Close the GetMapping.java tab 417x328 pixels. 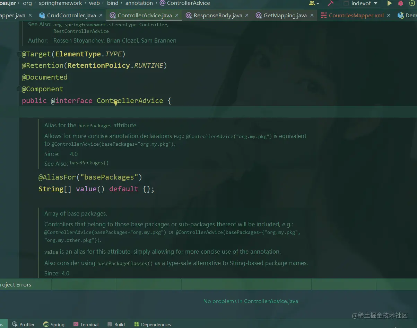[312, 15]
